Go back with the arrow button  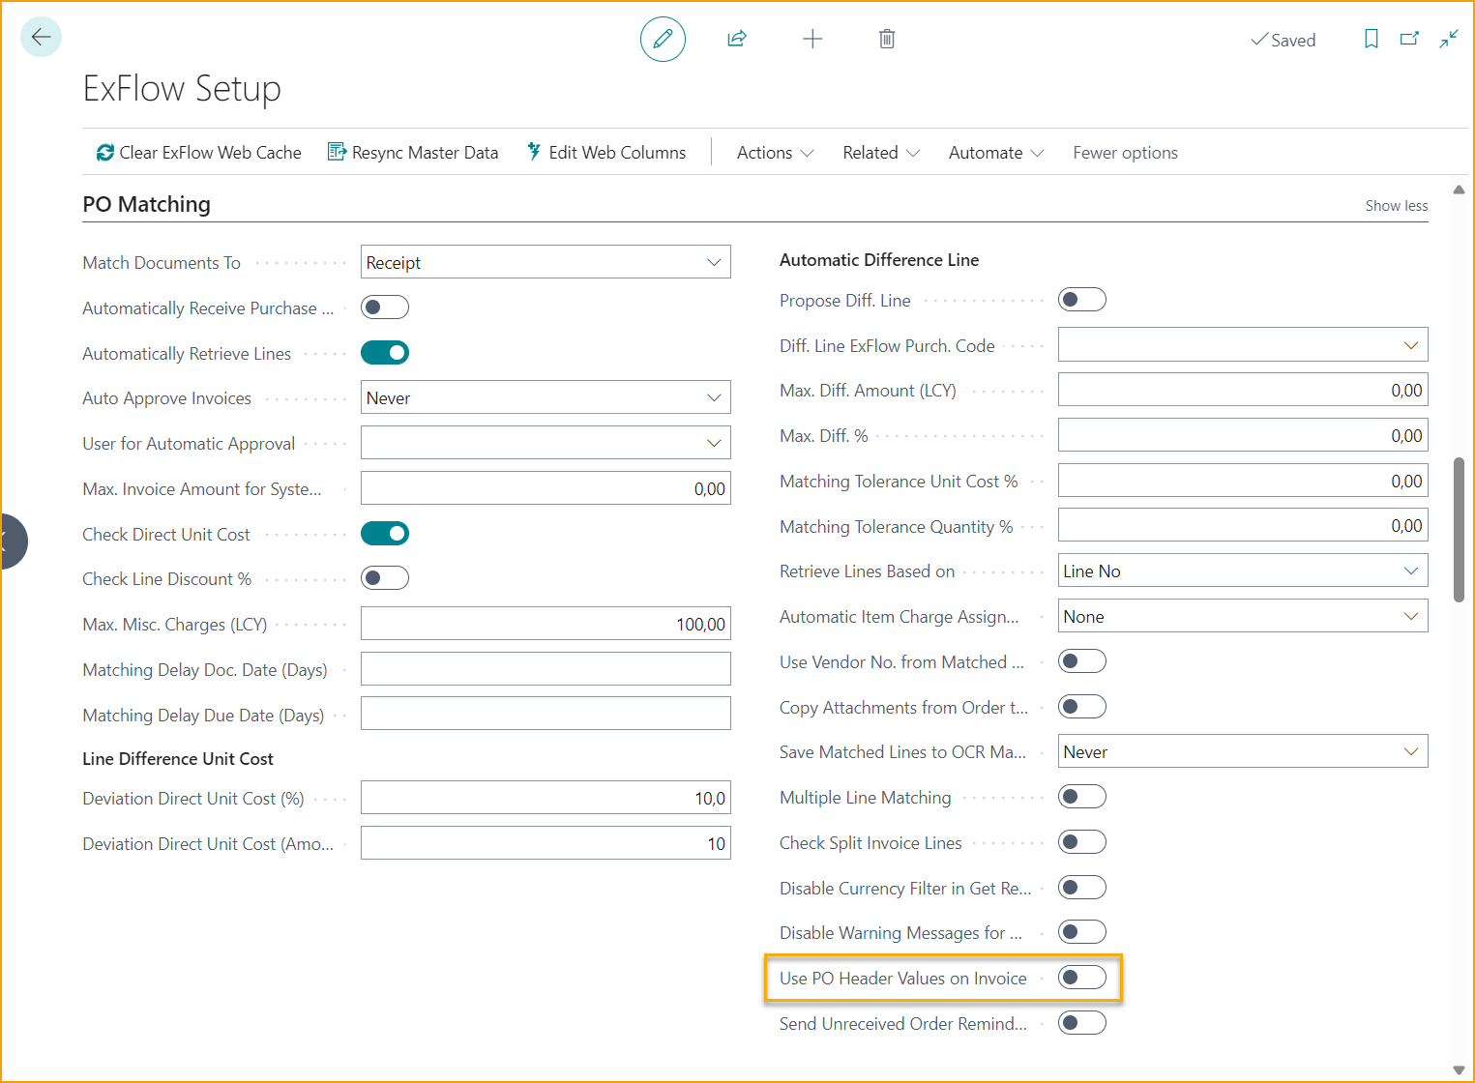[x=41, y=38]
